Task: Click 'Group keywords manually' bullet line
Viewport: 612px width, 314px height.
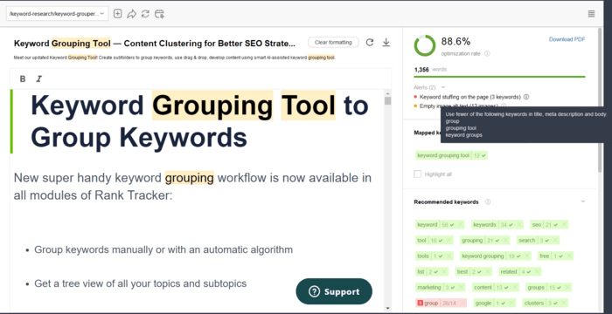Action: point(163,249)
